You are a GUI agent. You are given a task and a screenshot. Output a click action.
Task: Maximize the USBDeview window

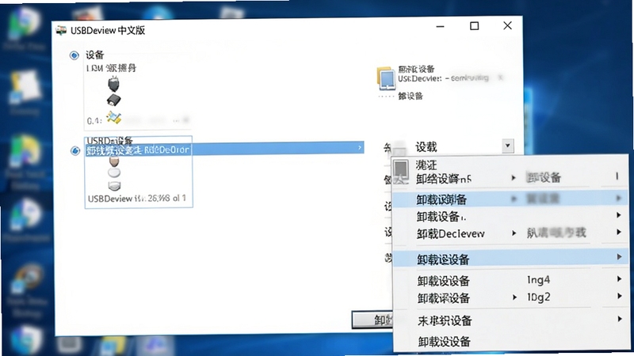(x=474, y=26)
